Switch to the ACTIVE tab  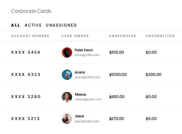33,25
